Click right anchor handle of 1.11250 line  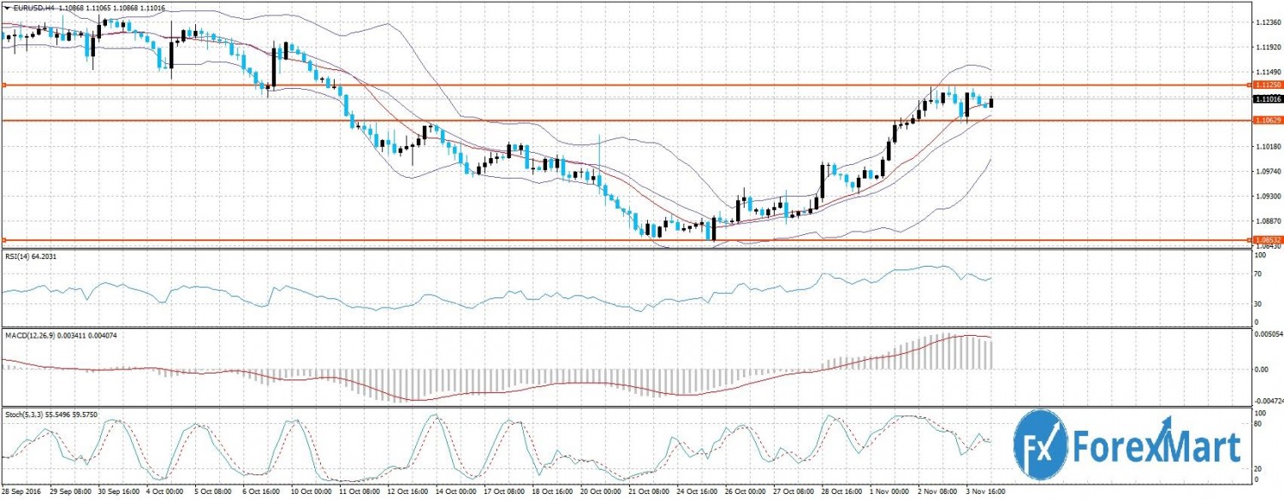[1249, 85]
